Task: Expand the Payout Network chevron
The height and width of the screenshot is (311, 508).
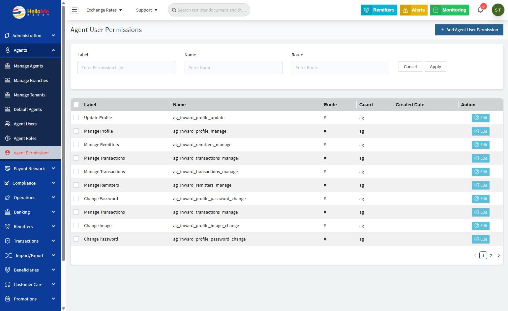Action: [x=53, y=168]
